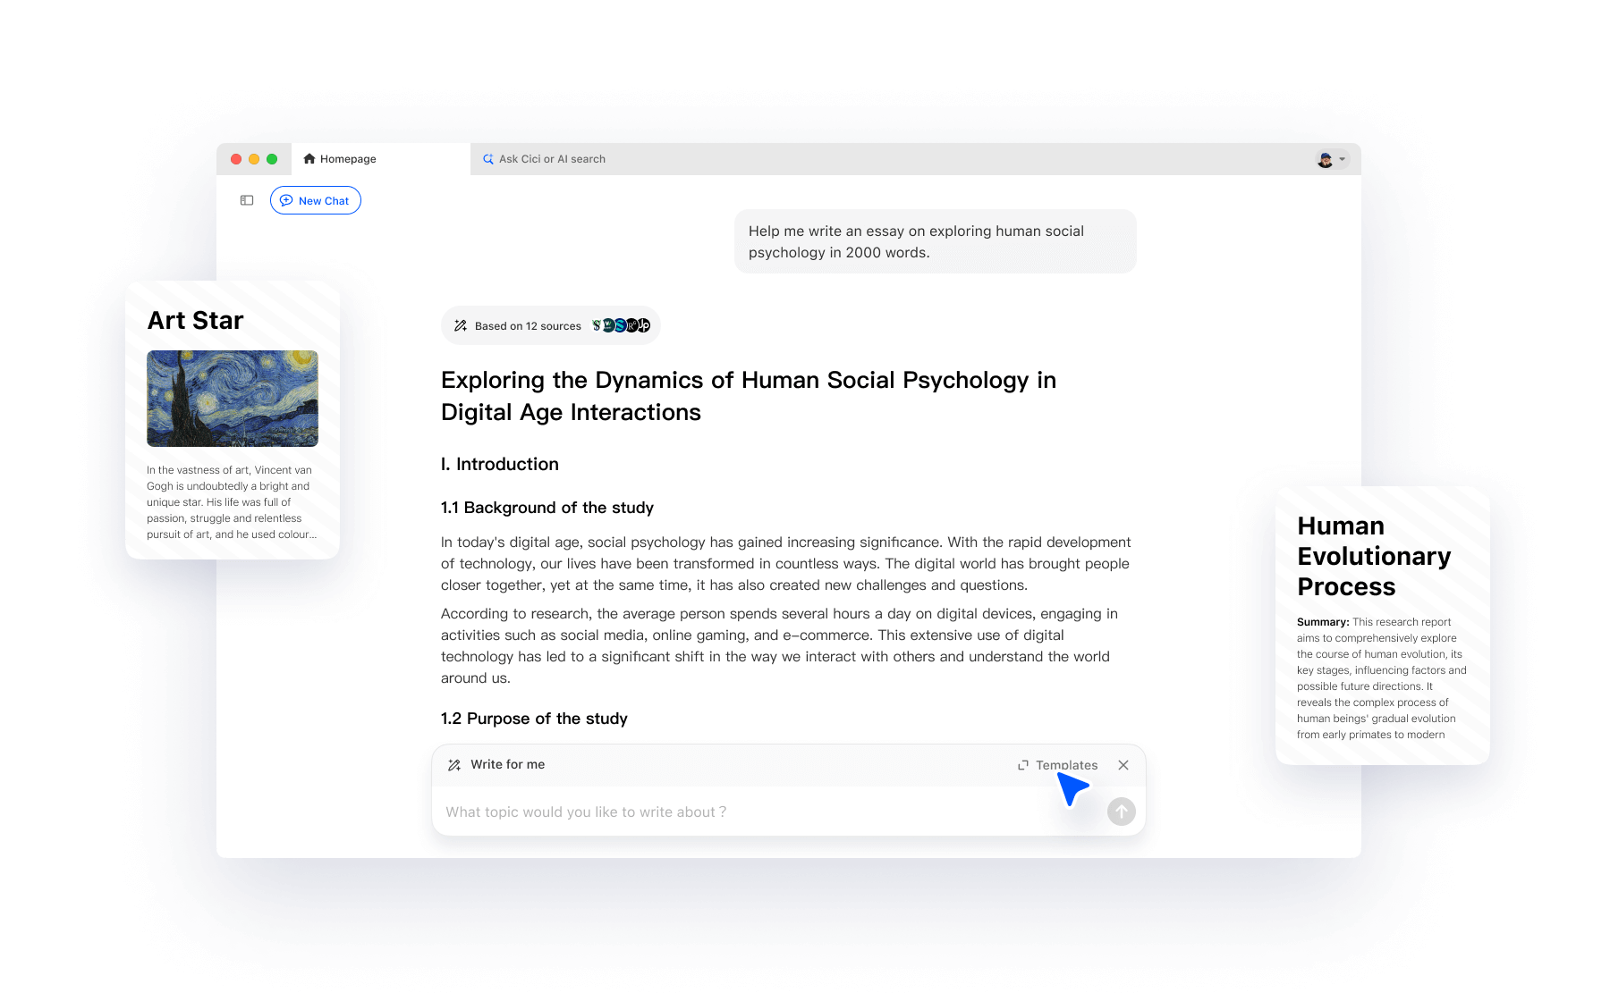Toggle the sidebar panel icon
1610x1001 pixels.
coord(245,200)
